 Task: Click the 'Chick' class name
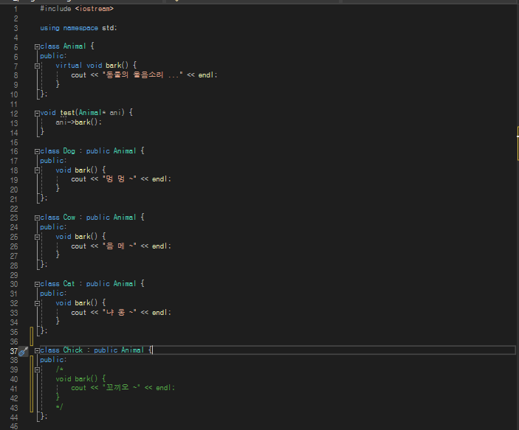(x=73, y=350)
